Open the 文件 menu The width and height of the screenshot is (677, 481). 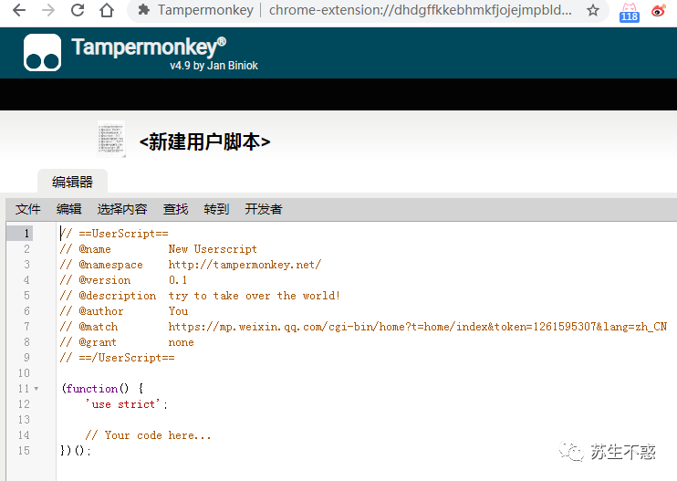(x=28, y=209)
